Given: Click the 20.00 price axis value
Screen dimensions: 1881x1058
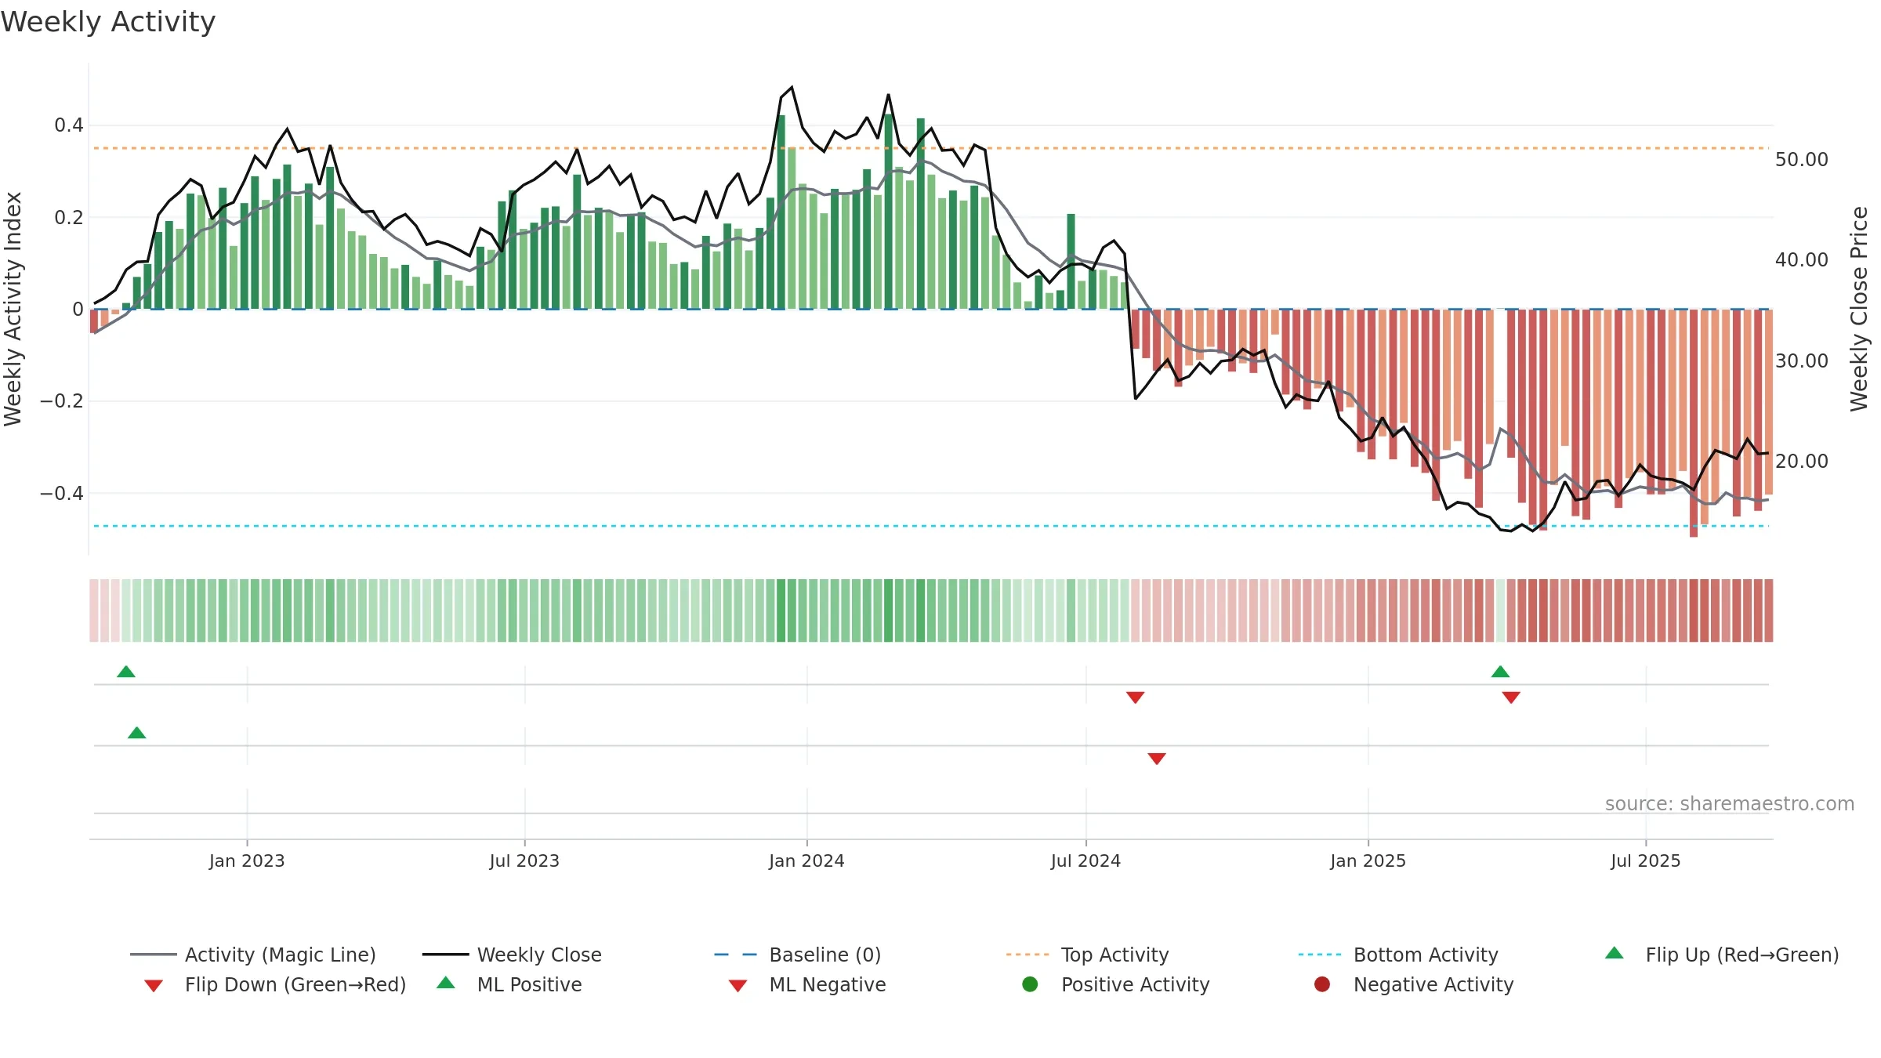Looking at the screenshot, I should click(1801, 462).
